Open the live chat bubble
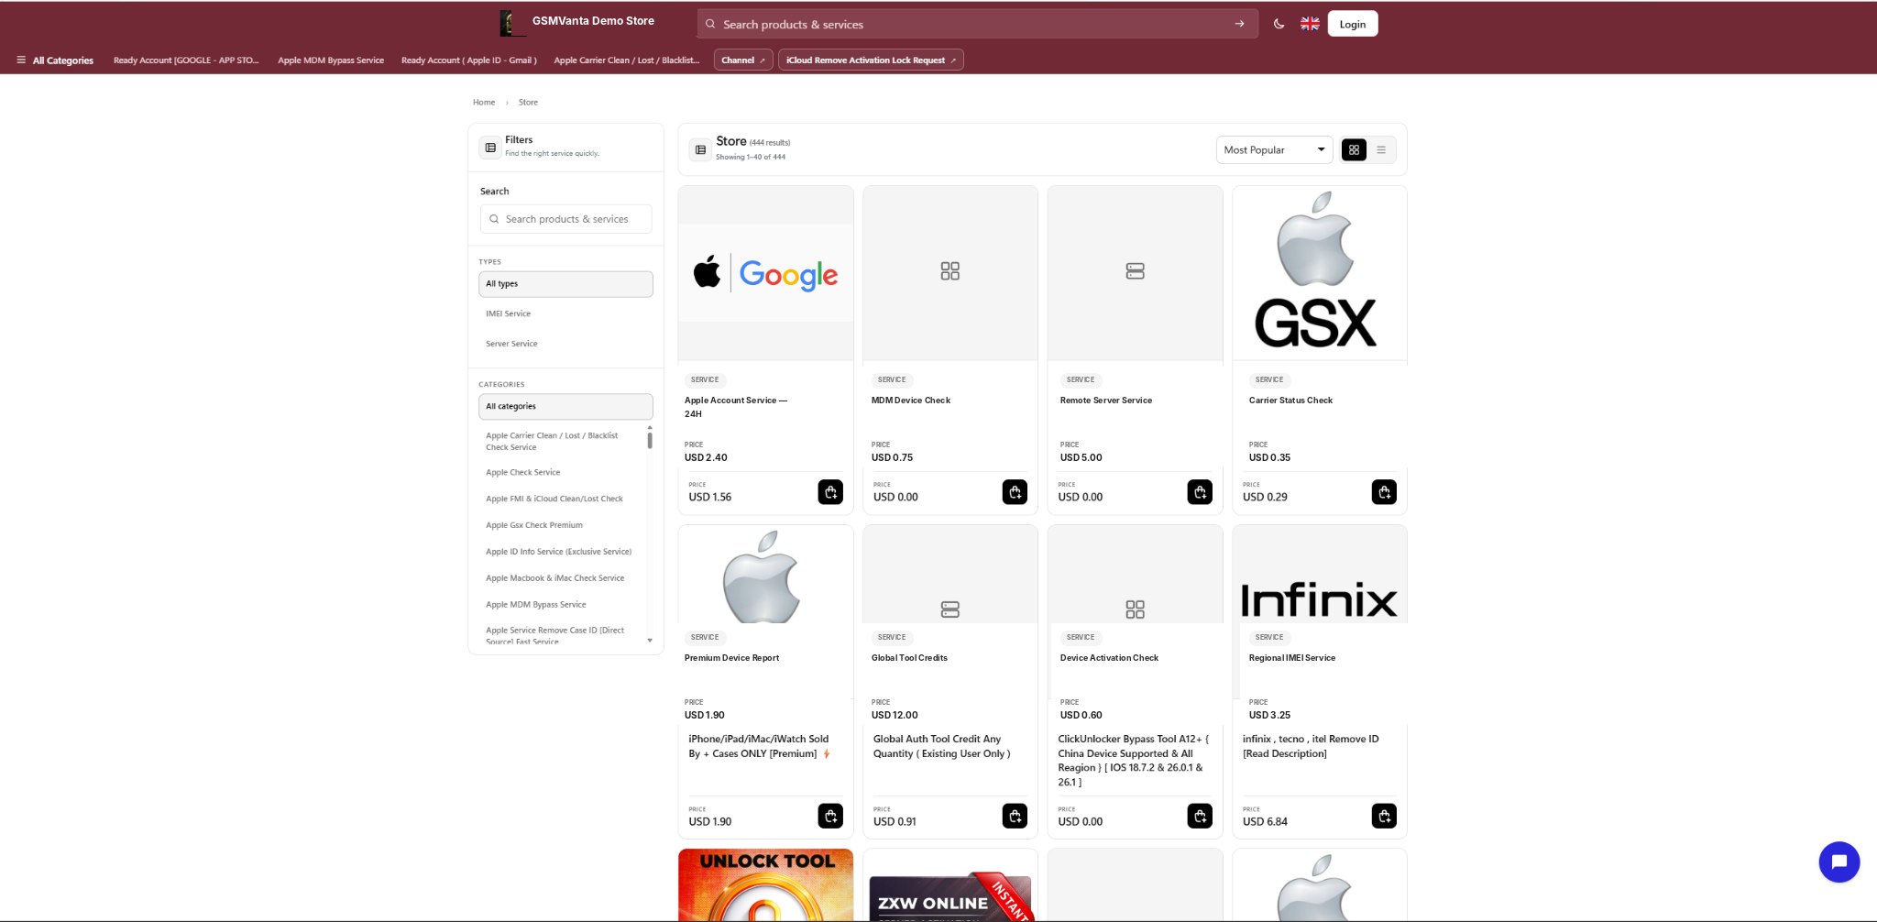Image resolution: width=1877 pixels, height=922 pixels. (1839, 862)
